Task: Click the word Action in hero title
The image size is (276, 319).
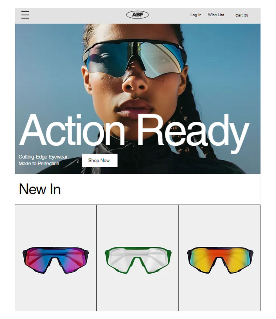Action: click(72, 130)
